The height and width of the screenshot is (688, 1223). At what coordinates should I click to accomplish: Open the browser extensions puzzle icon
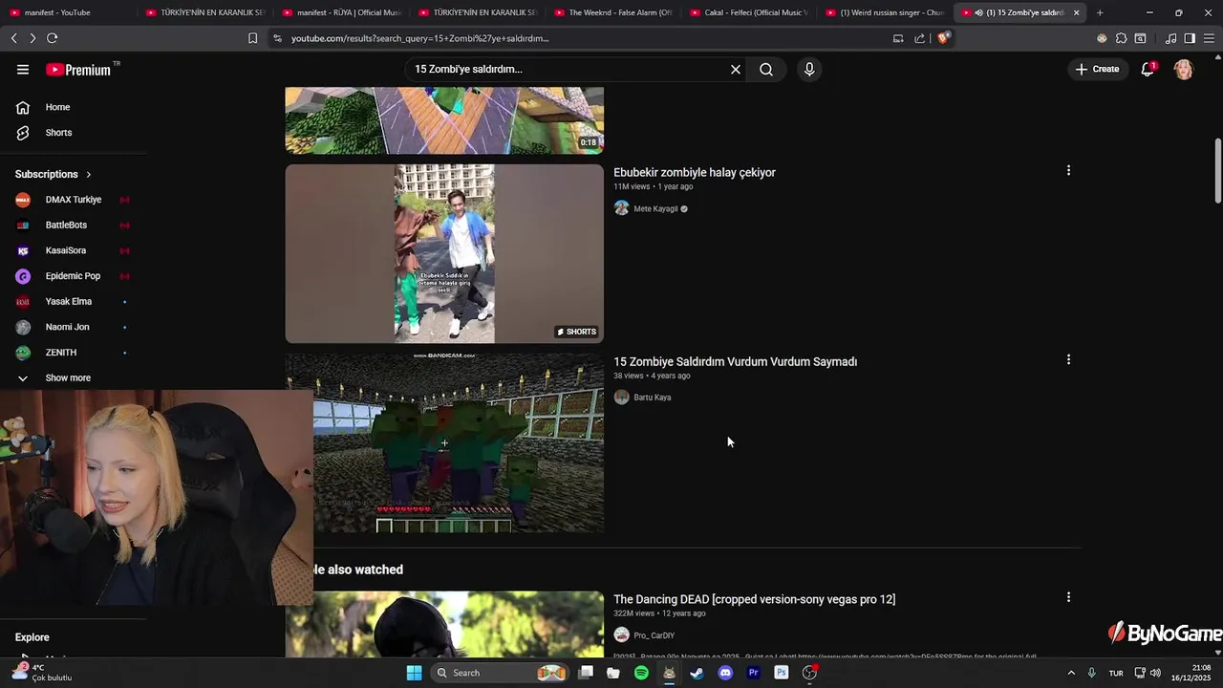[x=1121, y=38]
